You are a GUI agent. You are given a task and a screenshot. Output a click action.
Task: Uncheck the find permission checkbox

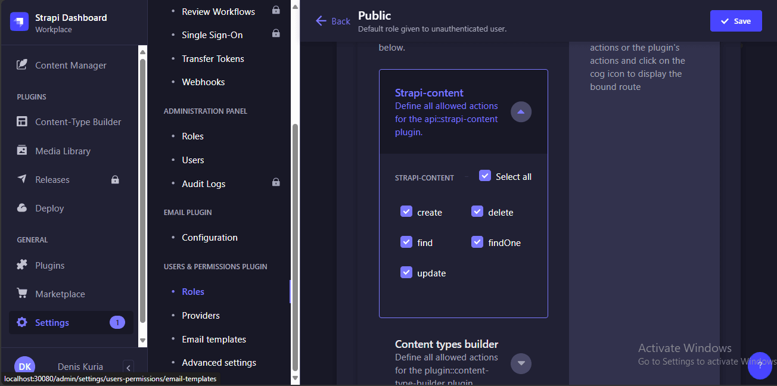(406, 242)
